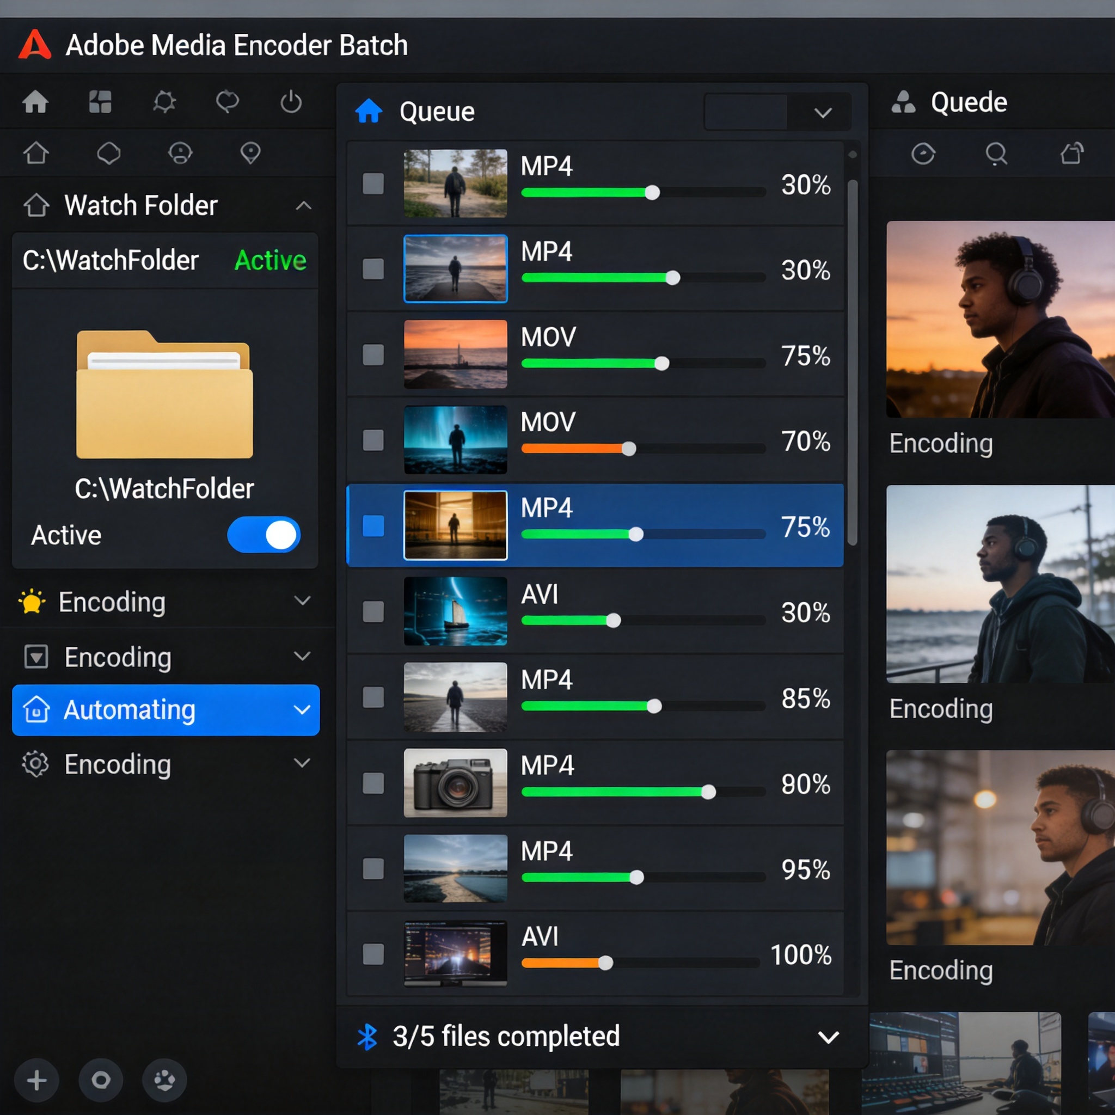Click the house icon in Watch Folder header

click(x=36, y=205)
